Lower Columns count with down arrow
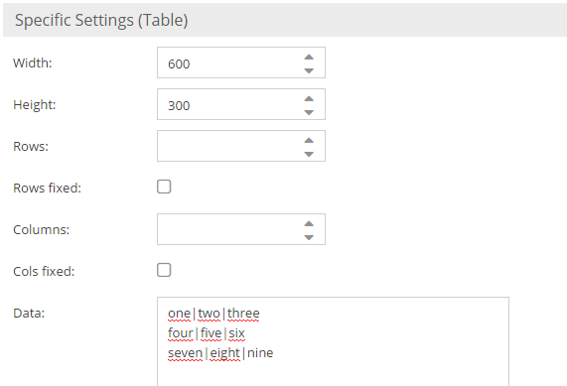This screenshot has height=386, width=567. pos(309,237)
